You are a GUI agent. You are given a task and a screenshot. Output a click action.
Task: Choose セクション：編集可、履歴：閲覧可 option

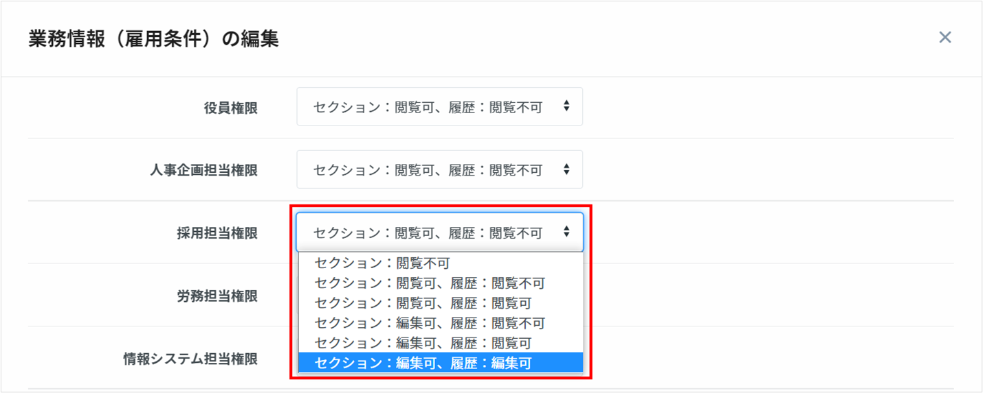(422, 343)
